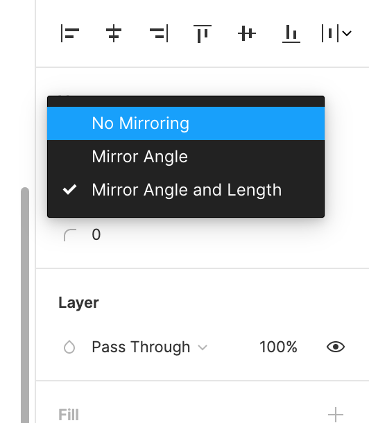Align horizontal centers
369x423 pixels.
pyautogui.click(x=114, y=33)
